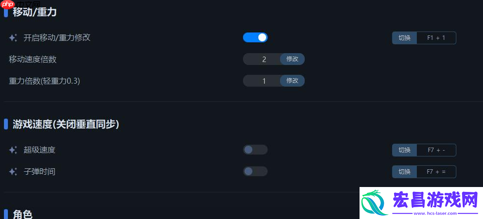
Task: Click the sparkle icon beside 超级速度
Action: pos(13,150)
